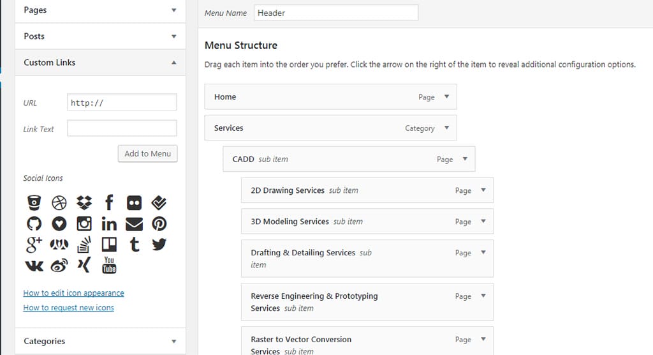This screenshot has height=355, width=653.
Task: Select the Tumblr social icon
Action: pos(134,244)
